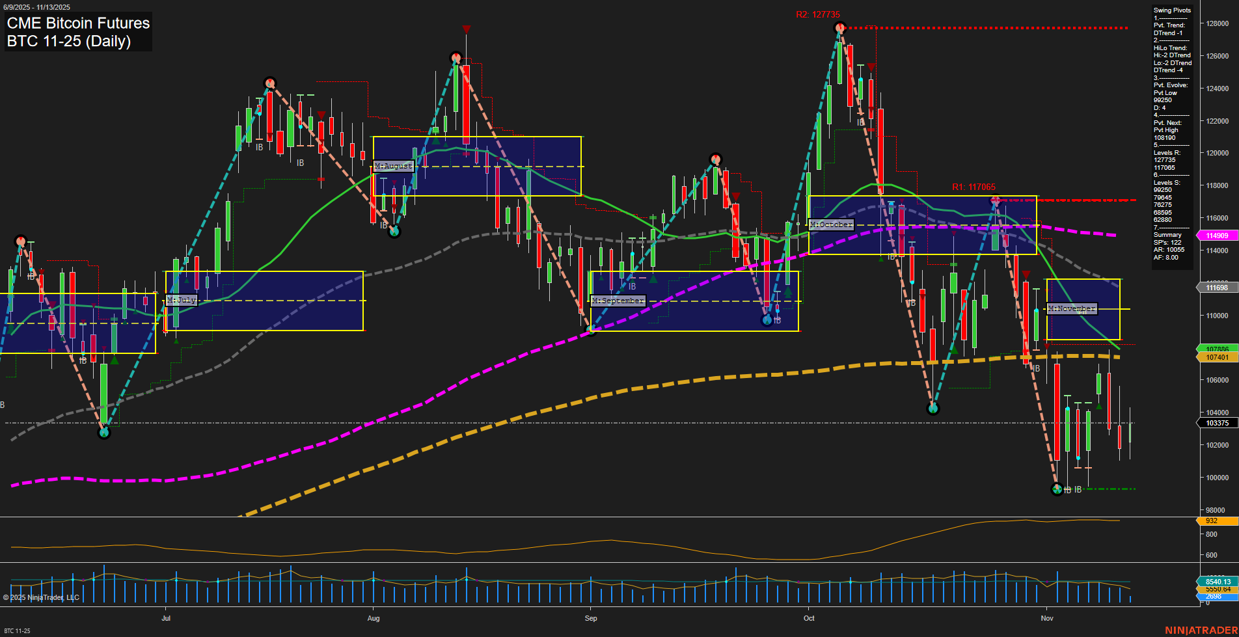Select the M:August monthly range label
1239x637 pixels.
pyautogui.click(x=394, y=166)
